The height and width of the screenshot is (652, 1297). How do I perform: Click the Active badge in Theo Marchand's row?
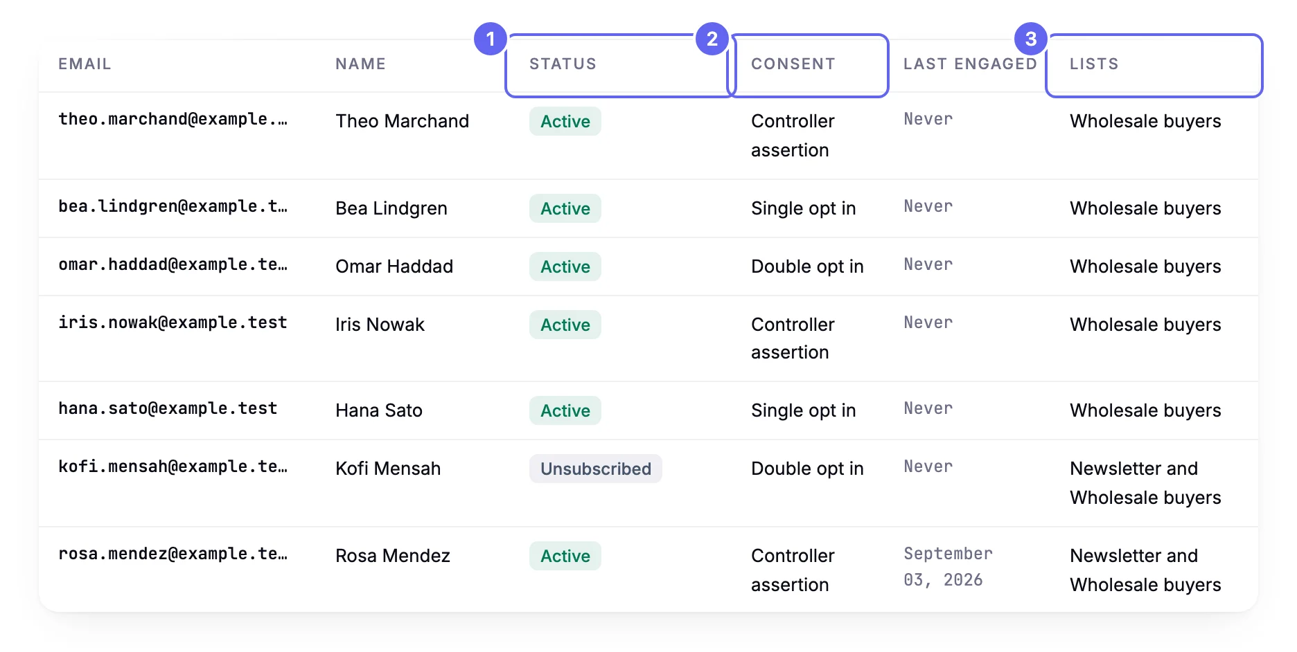coord(565,121)
